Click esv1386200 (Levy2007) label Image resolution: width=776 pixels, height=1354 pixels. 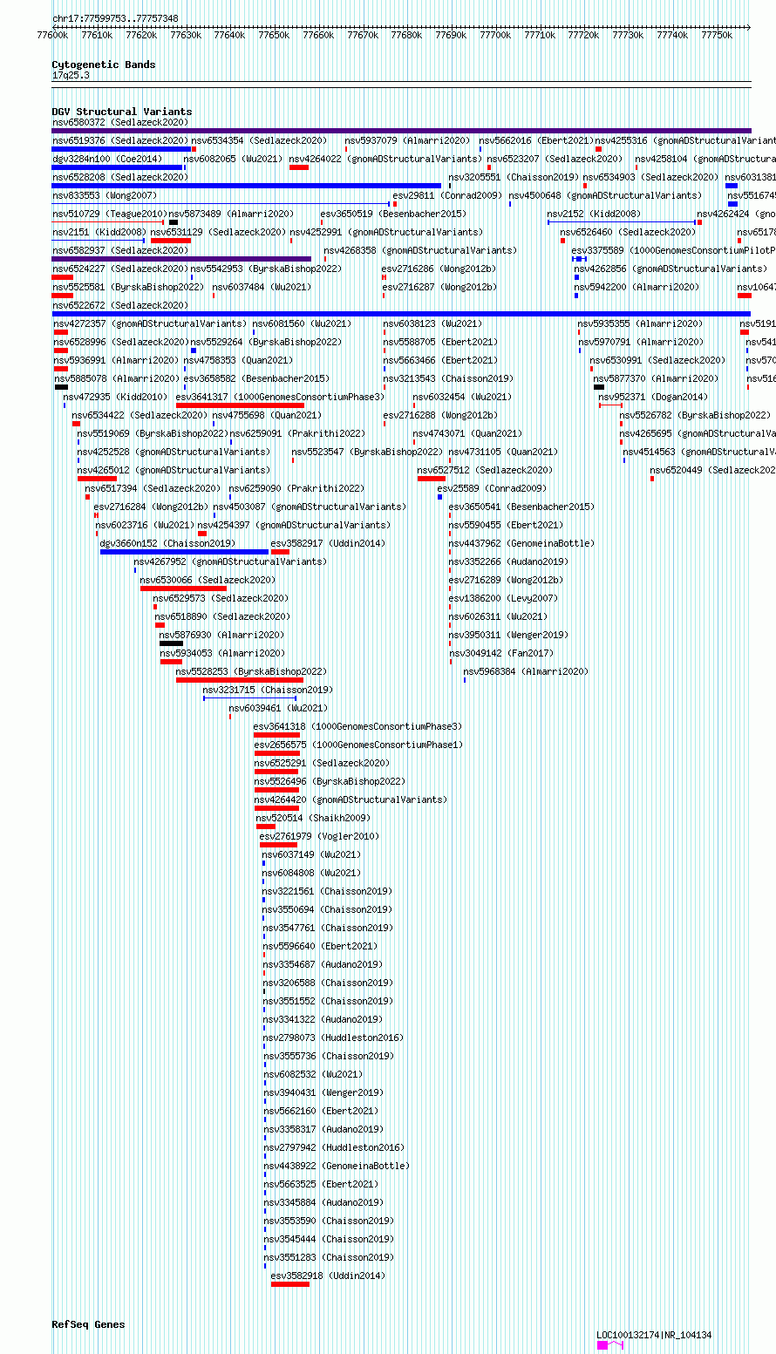(503, 598)
